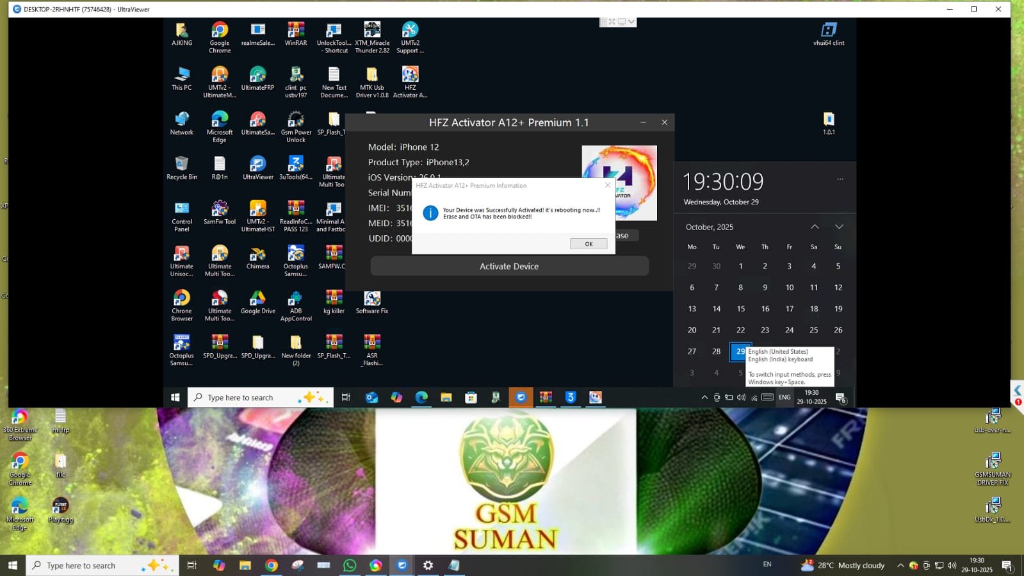The height and width of the screenshot is (576, 1024).
Task: Open WhatsApp from the bottom taskbar
Action: click(350, 565)
